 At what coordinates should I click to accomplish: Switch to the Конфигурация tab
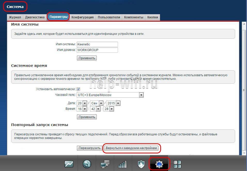coord(83,17)
